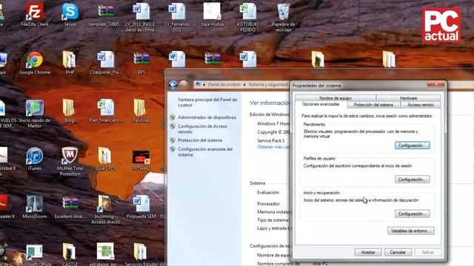Viewport: 474px width, 266px height.
Task: Open the Peliculas folder icon
Action: click(141, 111)
